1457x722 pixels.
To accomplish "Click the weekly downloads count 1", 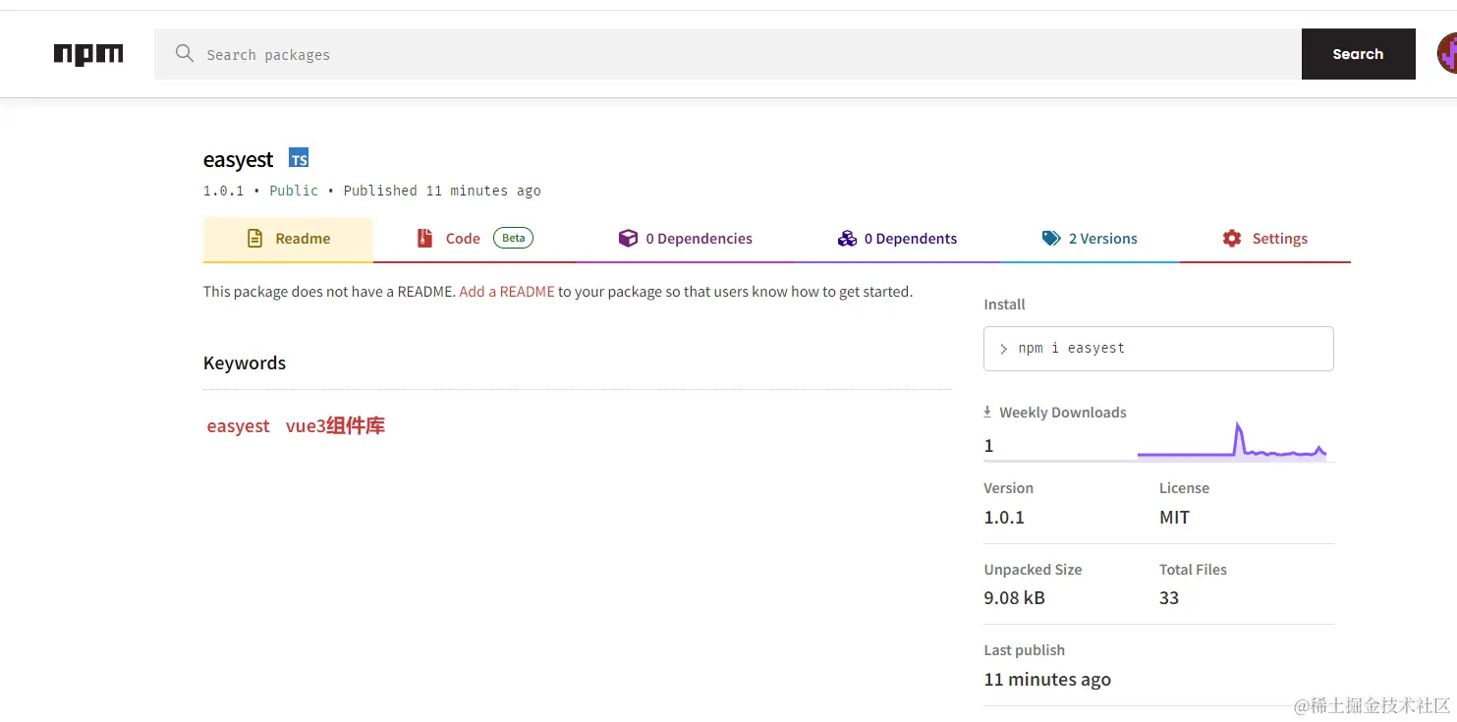I will click(x=988, y=446).
